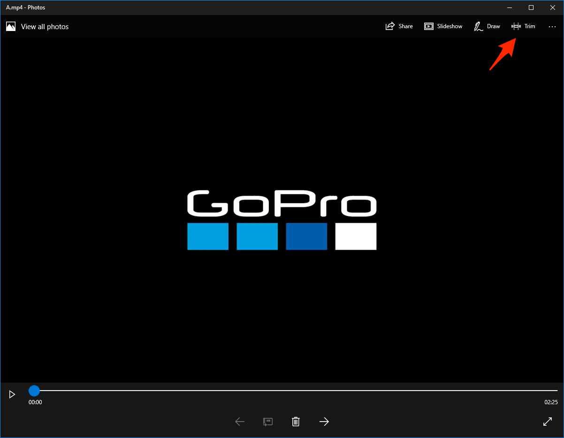Open the Trim video tool

tap(523, 26)
